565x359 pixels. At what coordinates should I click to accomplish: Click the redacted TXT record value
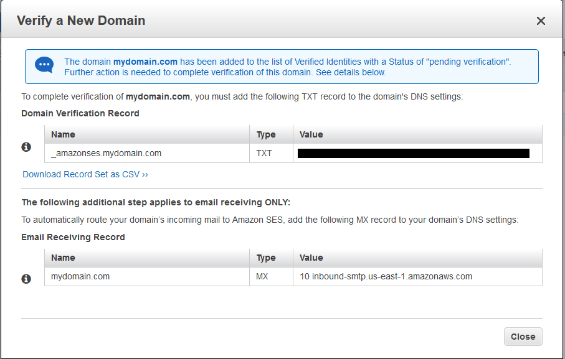tap(414, 153)
